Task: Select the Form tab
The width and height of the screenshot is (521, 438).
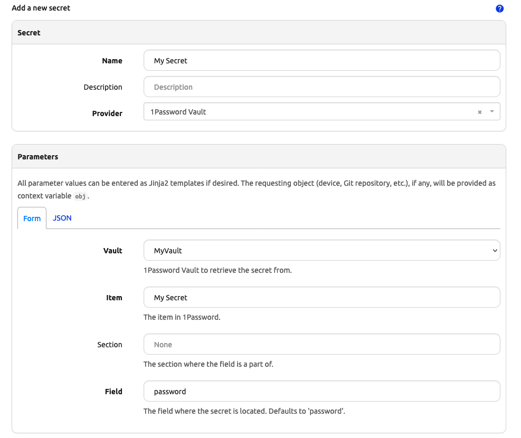Action: pos(32,217)
